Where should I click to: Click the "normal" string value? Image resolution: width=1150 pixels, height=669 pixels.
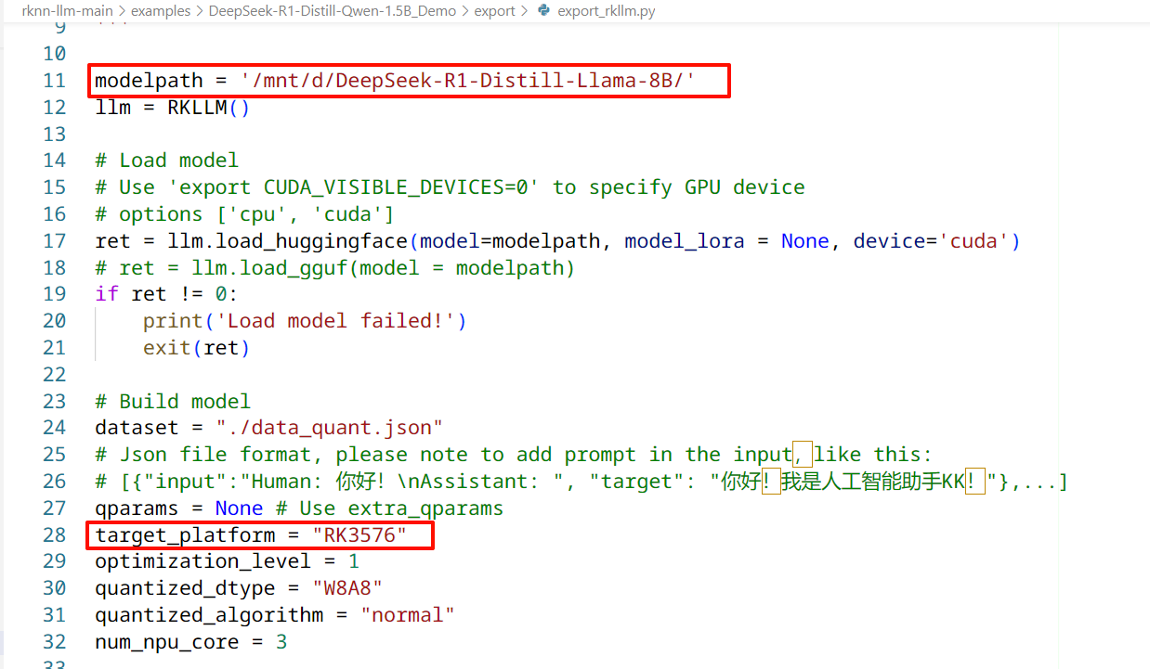tap(409, 615)
